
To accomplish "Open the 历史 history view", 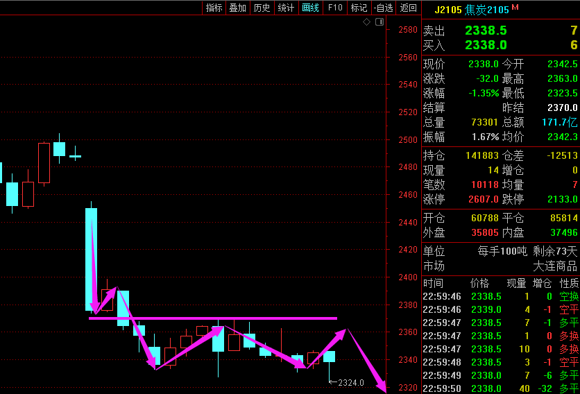I will 262,8.
